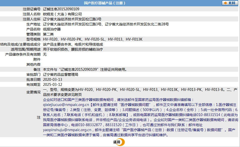240x147 pixels.
Task: Click the label 适用范围/预期用途
Action: pos(26,49)
